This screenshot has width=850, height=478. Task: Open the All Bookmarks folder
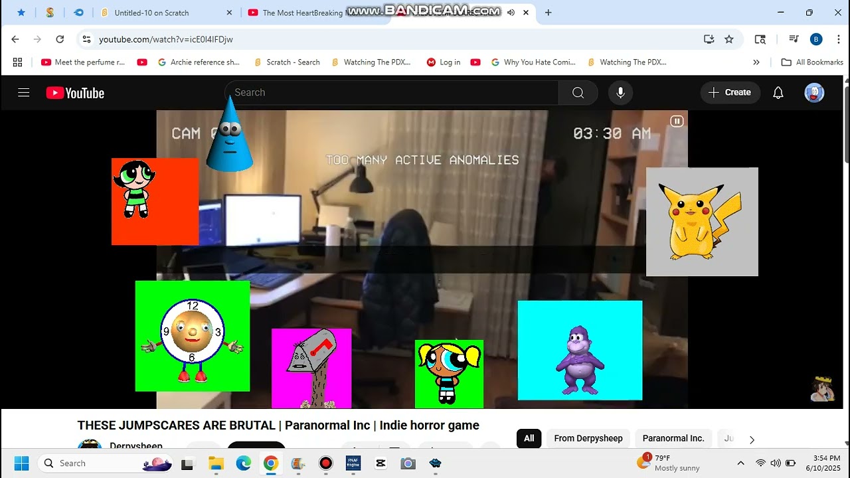(811, 62)
